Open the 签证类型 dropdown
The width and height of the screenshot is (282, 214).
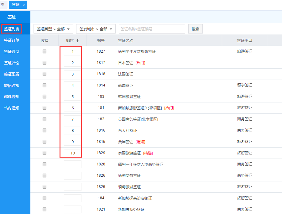point(53,29)
